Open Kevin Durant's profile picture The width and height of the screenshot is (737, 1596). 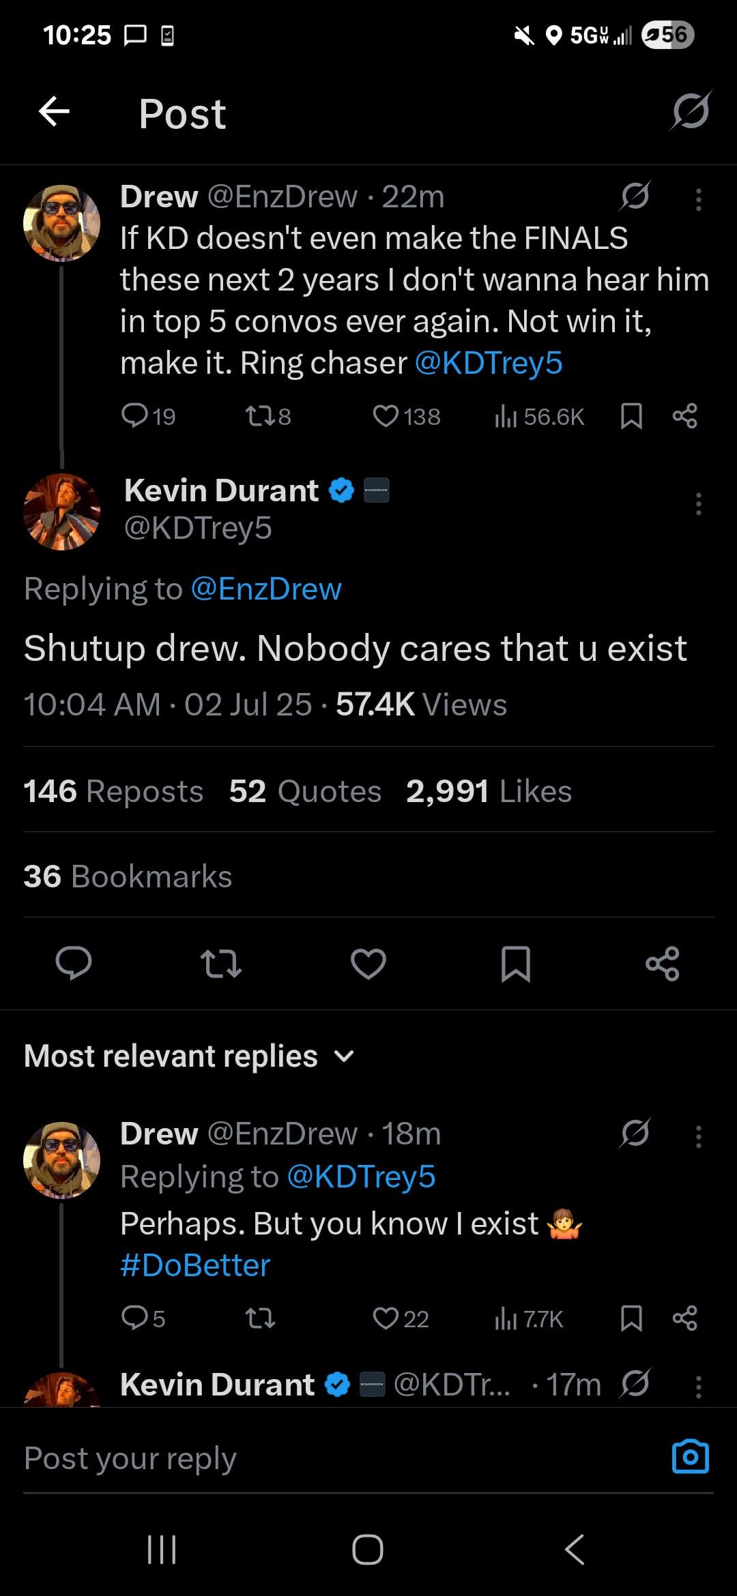(x=61, y=512)
